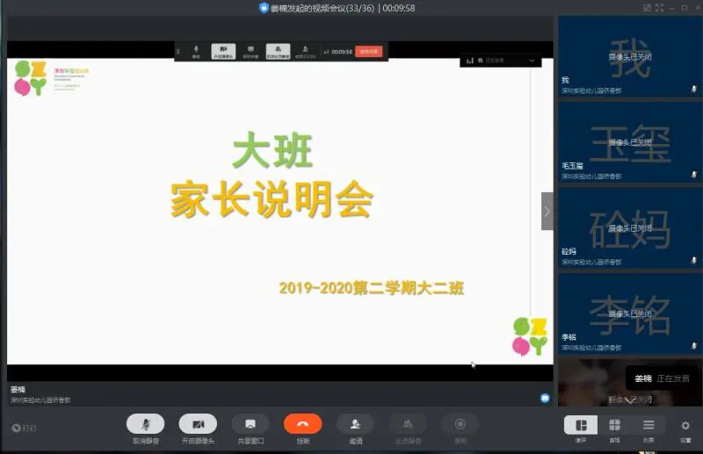Select the 我 participant video tile

629,57
